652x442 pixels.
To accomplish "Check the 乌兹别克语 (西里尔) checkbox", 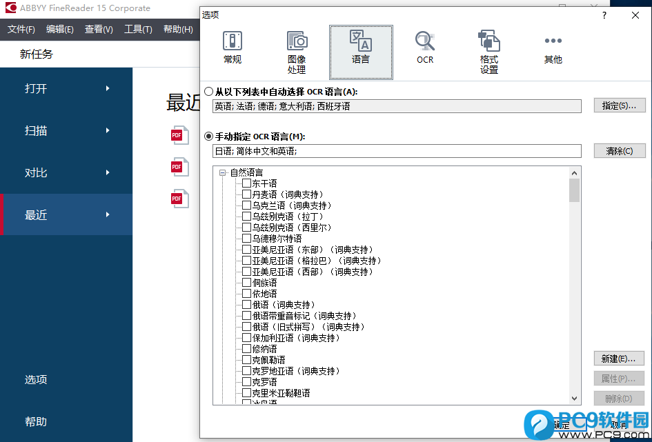I will pyautogui.click(x=246, y=228).
